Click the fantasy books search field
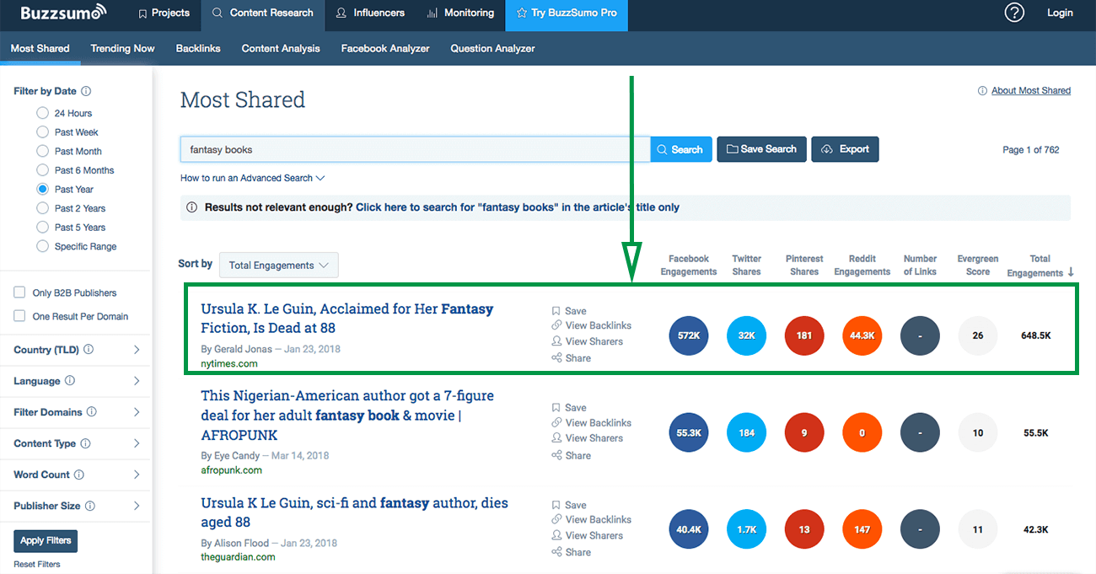This screenshot has height=574, width=1096. pyautogui.click(x=416, y=149)
